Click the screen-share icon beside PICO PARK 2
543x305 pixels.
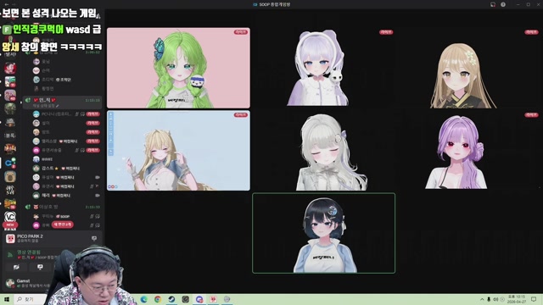click(94, 238)
